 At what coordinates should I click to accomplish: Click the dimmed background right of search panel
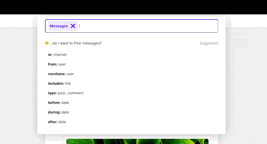[246, 83]
